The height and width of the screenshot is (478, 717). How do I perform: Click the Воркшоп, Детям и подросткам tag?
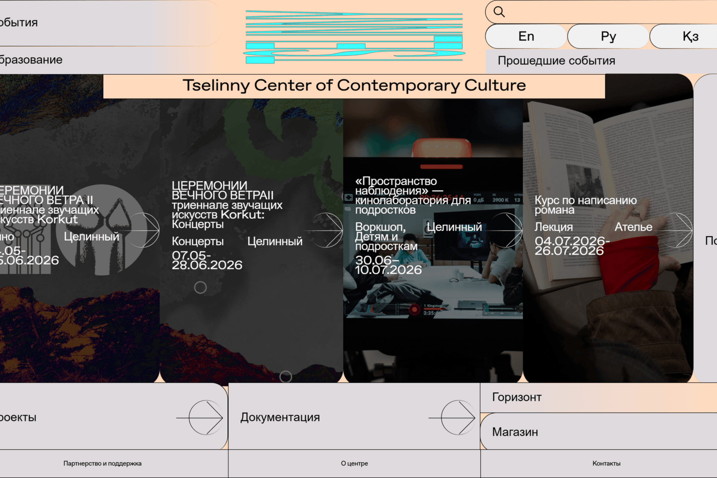point(386,236)
